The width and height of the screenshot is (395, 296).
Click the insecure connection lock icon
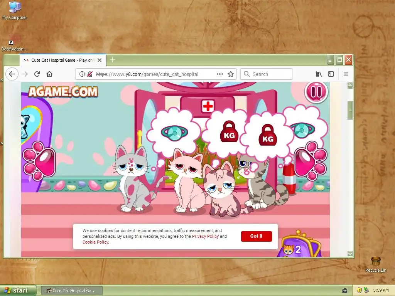pos(90,74)
